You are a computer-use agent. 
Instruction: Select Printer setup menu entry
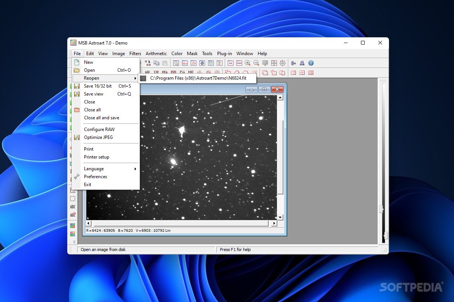(x=106, y=157)
